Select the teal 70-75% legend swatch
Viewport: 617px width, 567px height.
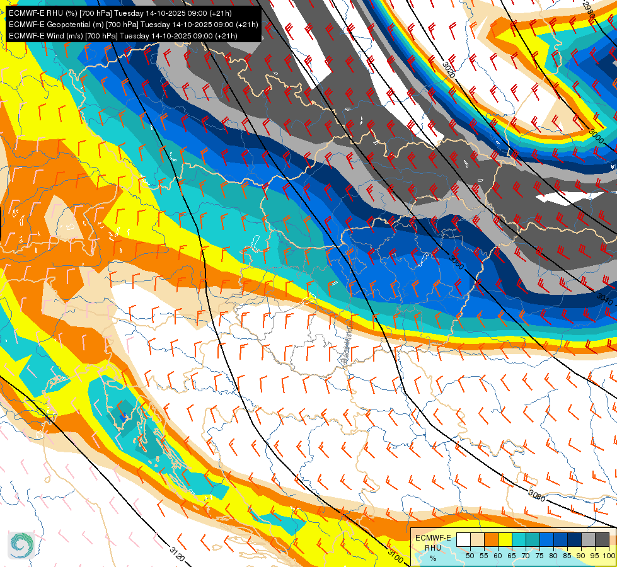pos(533,540)
